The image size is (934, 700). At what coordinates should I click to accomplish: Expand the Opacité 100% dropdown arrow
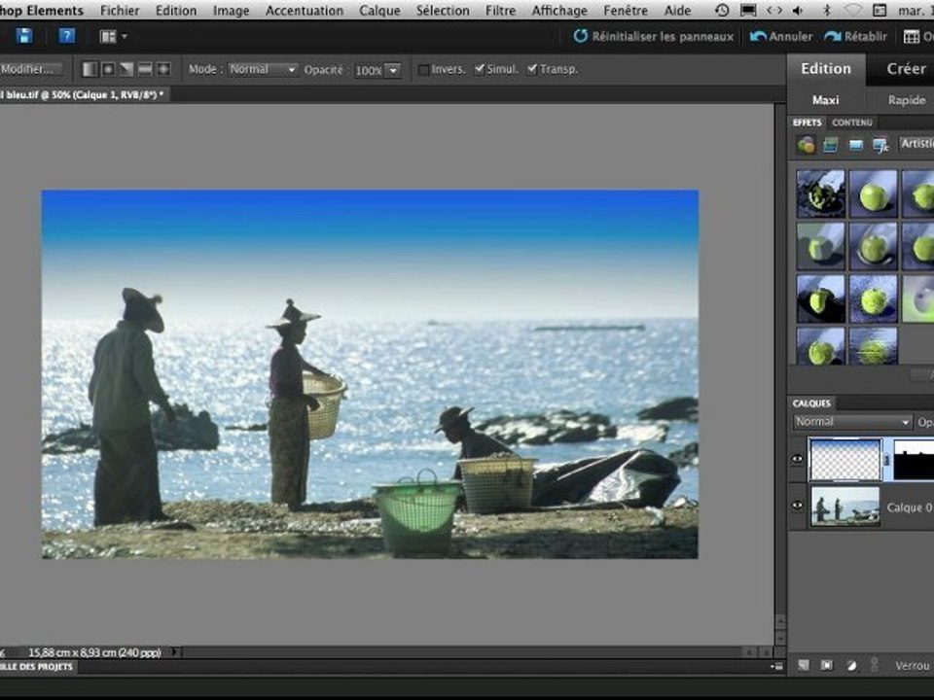[393, 70]
